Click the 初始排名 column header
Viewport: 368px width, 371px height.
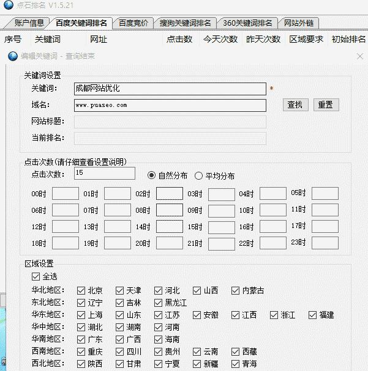point(348,39)
